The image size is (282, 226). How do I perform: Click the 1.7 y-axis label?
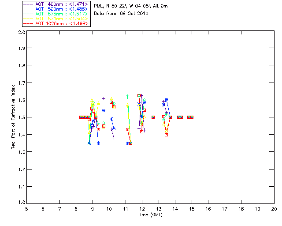22,83
